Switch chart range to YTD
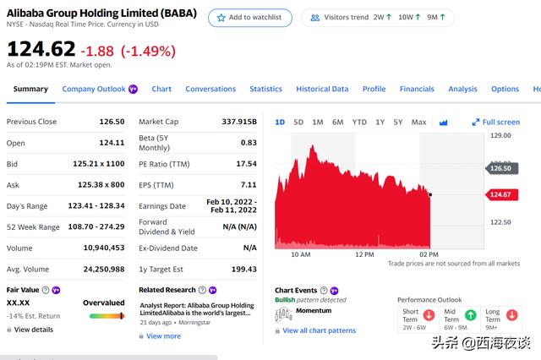Screen dimensions: 541x360 tap(359, 123)
